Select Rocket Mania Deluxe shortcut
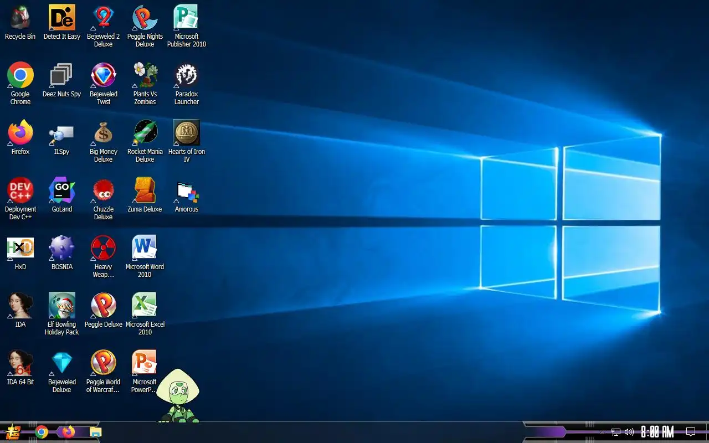Screen dimensions: 709x443 click(145, 141)
